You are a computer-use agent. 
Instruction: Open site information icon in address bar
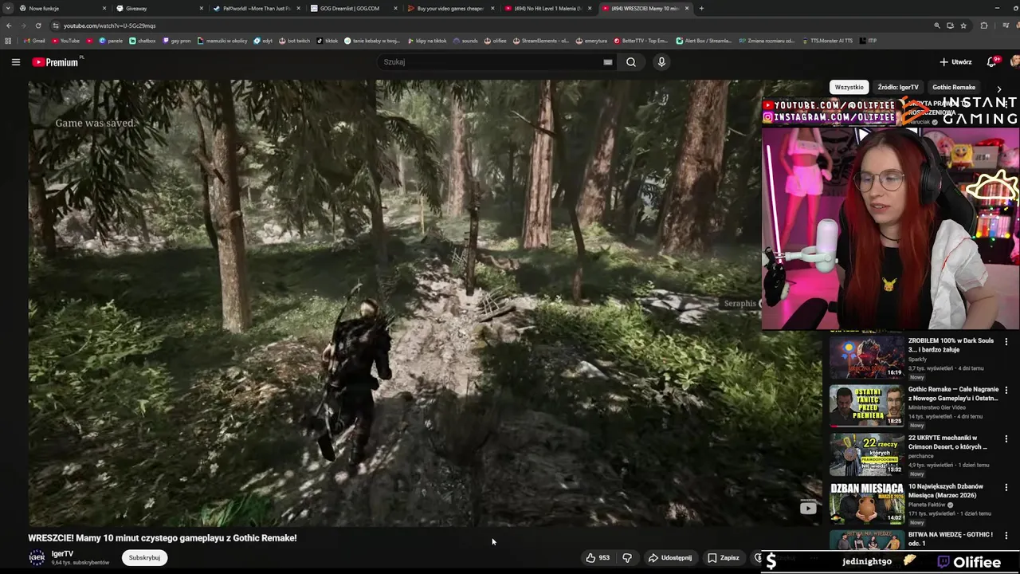tap(56, 26)
